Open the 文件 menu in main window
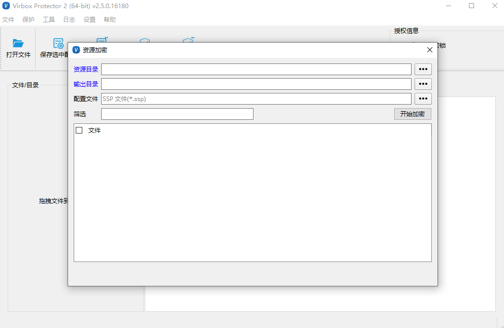504x328 pixels. [8, 20]
